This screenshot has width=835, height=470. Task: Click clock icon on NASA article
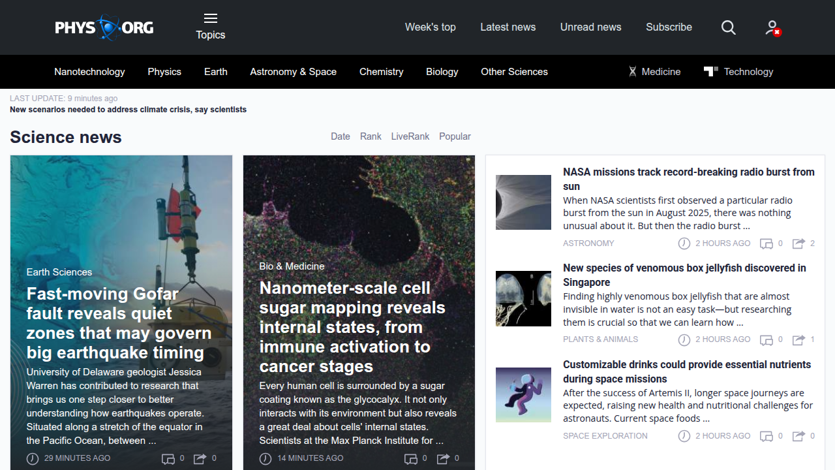click(x=684, y=243)
